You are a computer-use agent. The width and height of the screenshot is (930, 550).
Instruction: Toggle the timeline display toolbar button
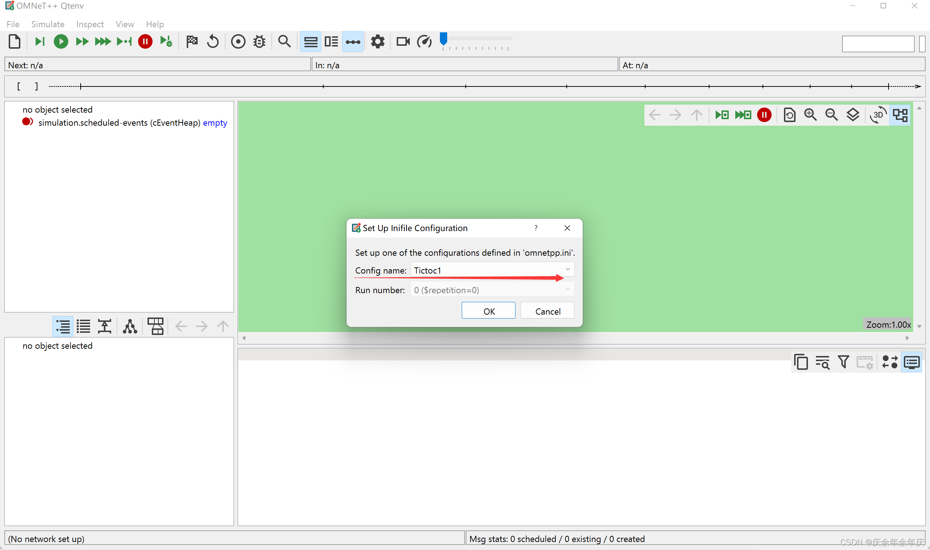(353, 41)
